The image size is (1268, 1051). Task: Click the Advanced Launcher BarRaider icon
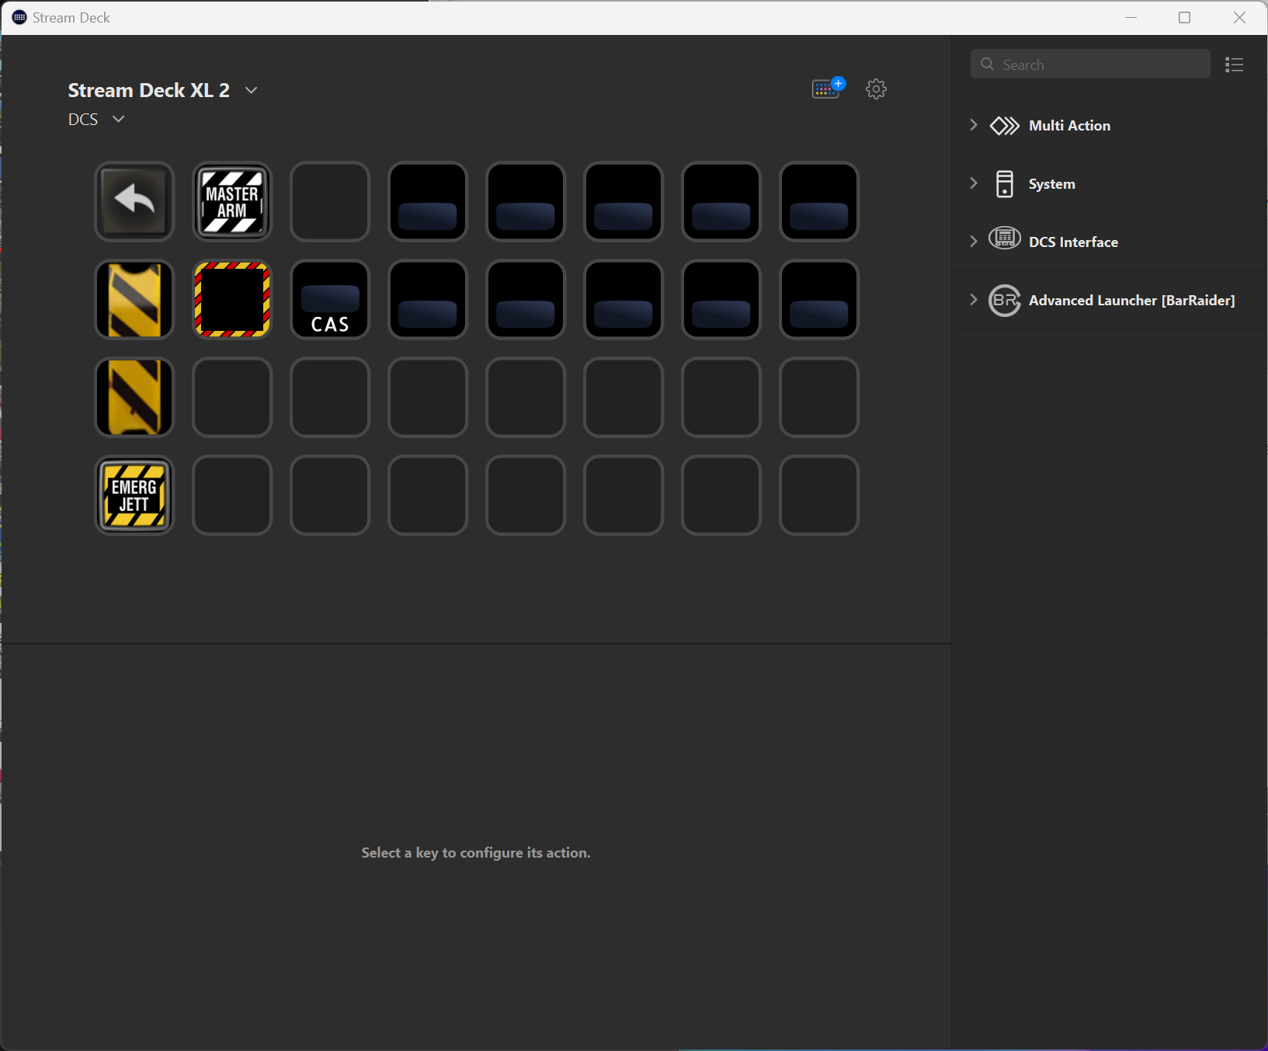pyautogui.click(x=1004, y=301)
